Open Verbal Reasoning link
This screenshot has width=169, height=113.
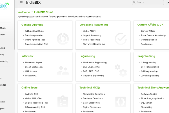(92, 40)
